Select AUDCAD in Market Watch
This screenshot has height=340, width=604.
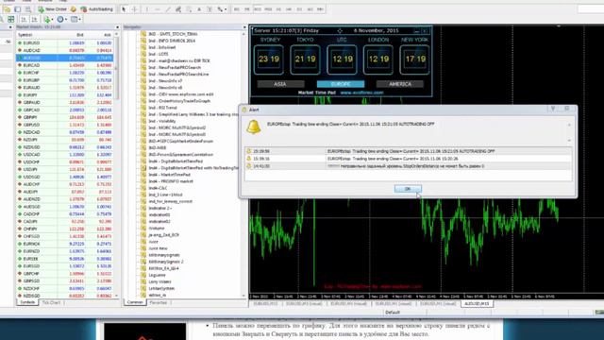pyautogui.click(x=65, y=50)
